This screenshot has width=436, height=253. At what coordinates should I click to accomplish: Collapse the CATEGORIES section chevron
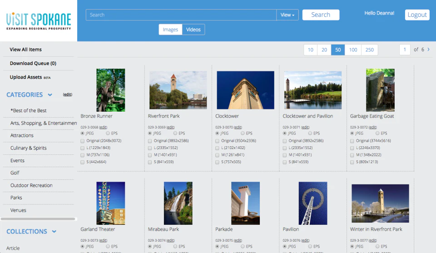click(x=50, y=95)
